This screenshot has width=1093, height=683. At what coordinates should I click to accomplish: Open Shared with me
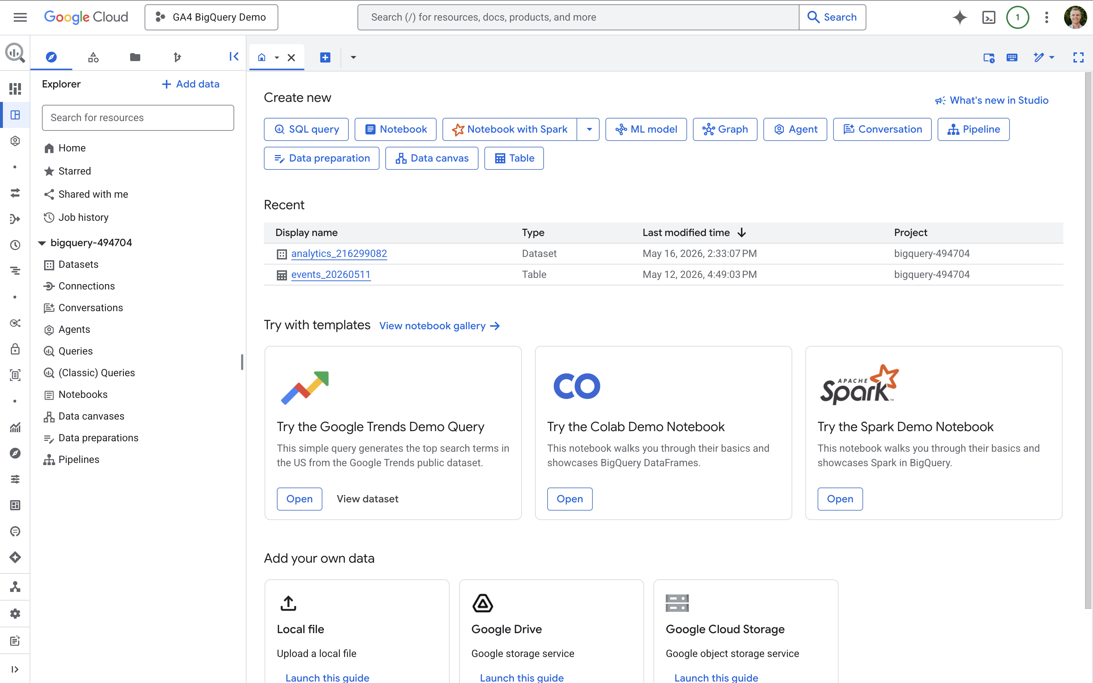pos(93,194)
